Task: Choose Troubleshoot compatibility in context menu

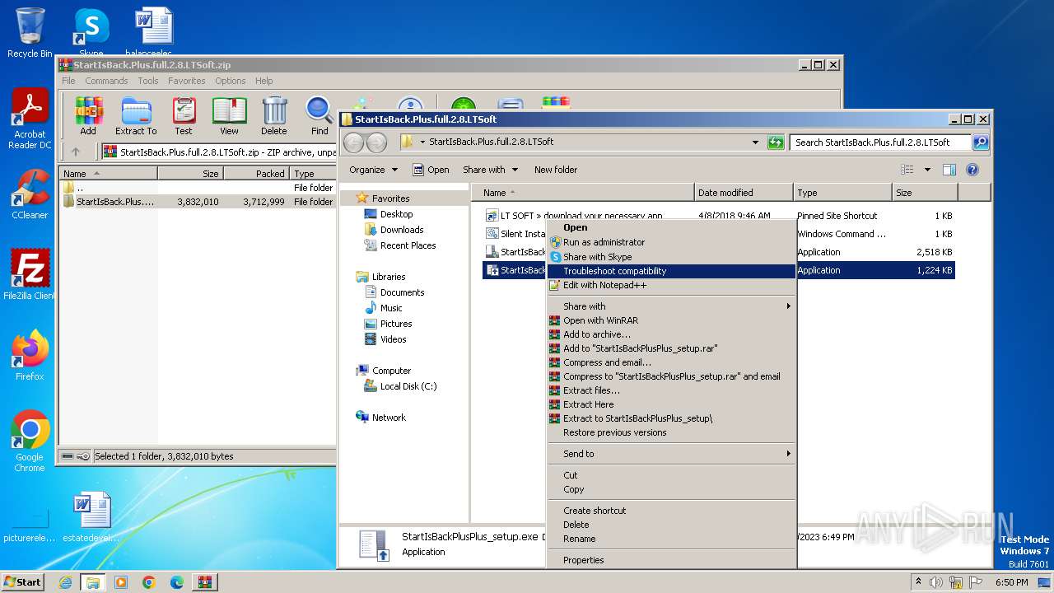Action: click(671, 271)
